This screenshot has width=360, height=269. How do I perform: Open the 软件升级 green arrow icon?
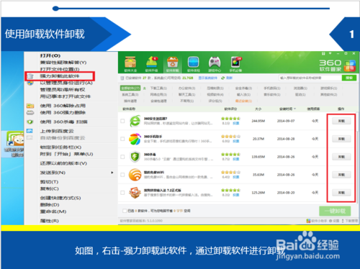click(x=152, y=63)
